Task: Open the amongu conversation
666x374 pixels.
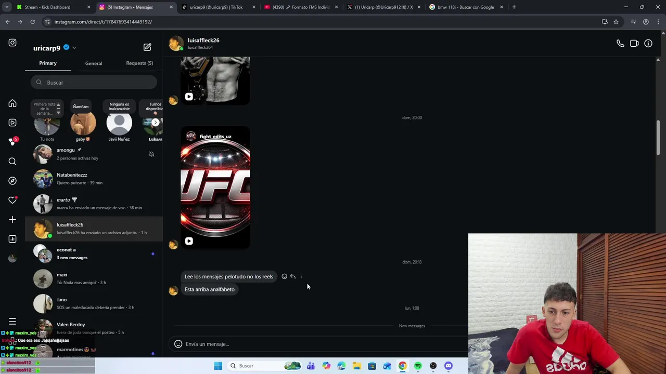Action: [x=94, y=154]
